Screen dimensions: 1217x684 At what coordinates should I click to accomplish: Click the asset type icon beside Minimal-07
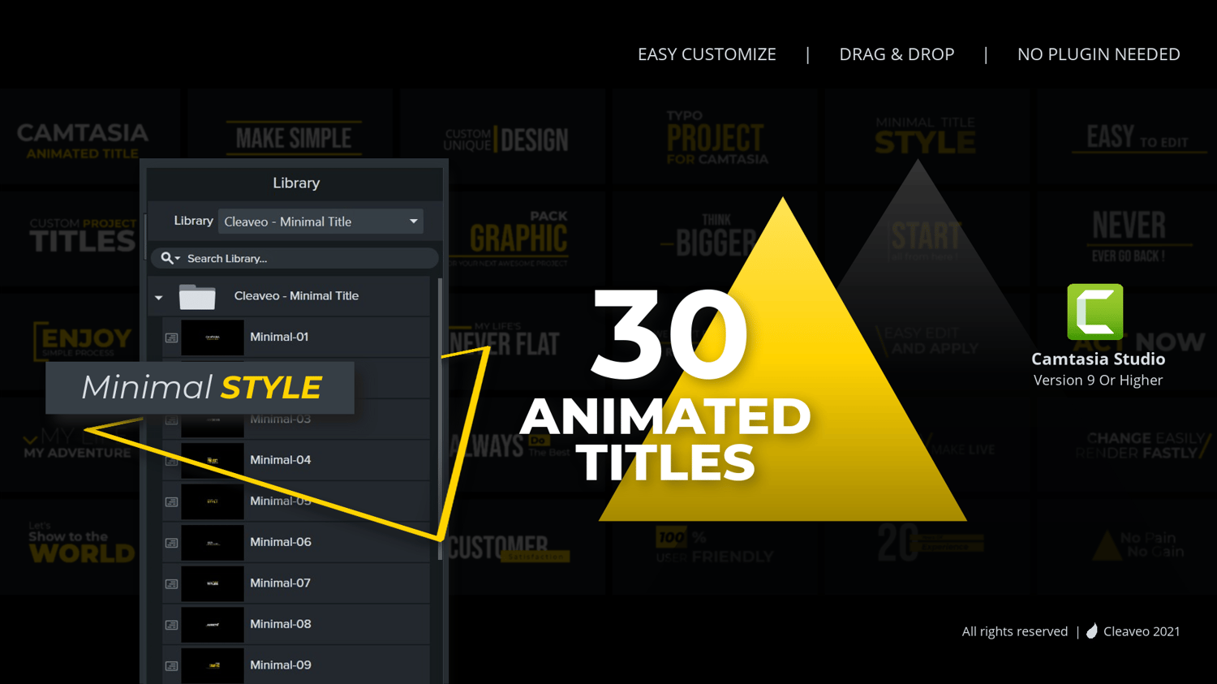(171, 584)
